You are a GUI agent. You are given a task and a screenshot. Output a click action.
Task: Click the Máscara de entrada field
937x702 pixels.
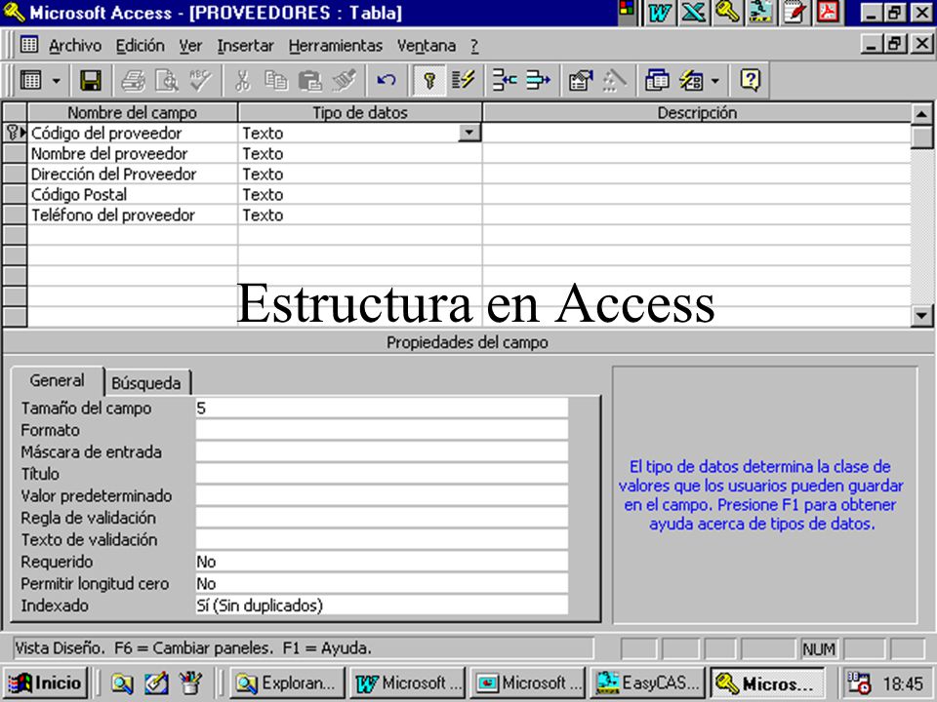pyautogui.click(x=382, y=451)
